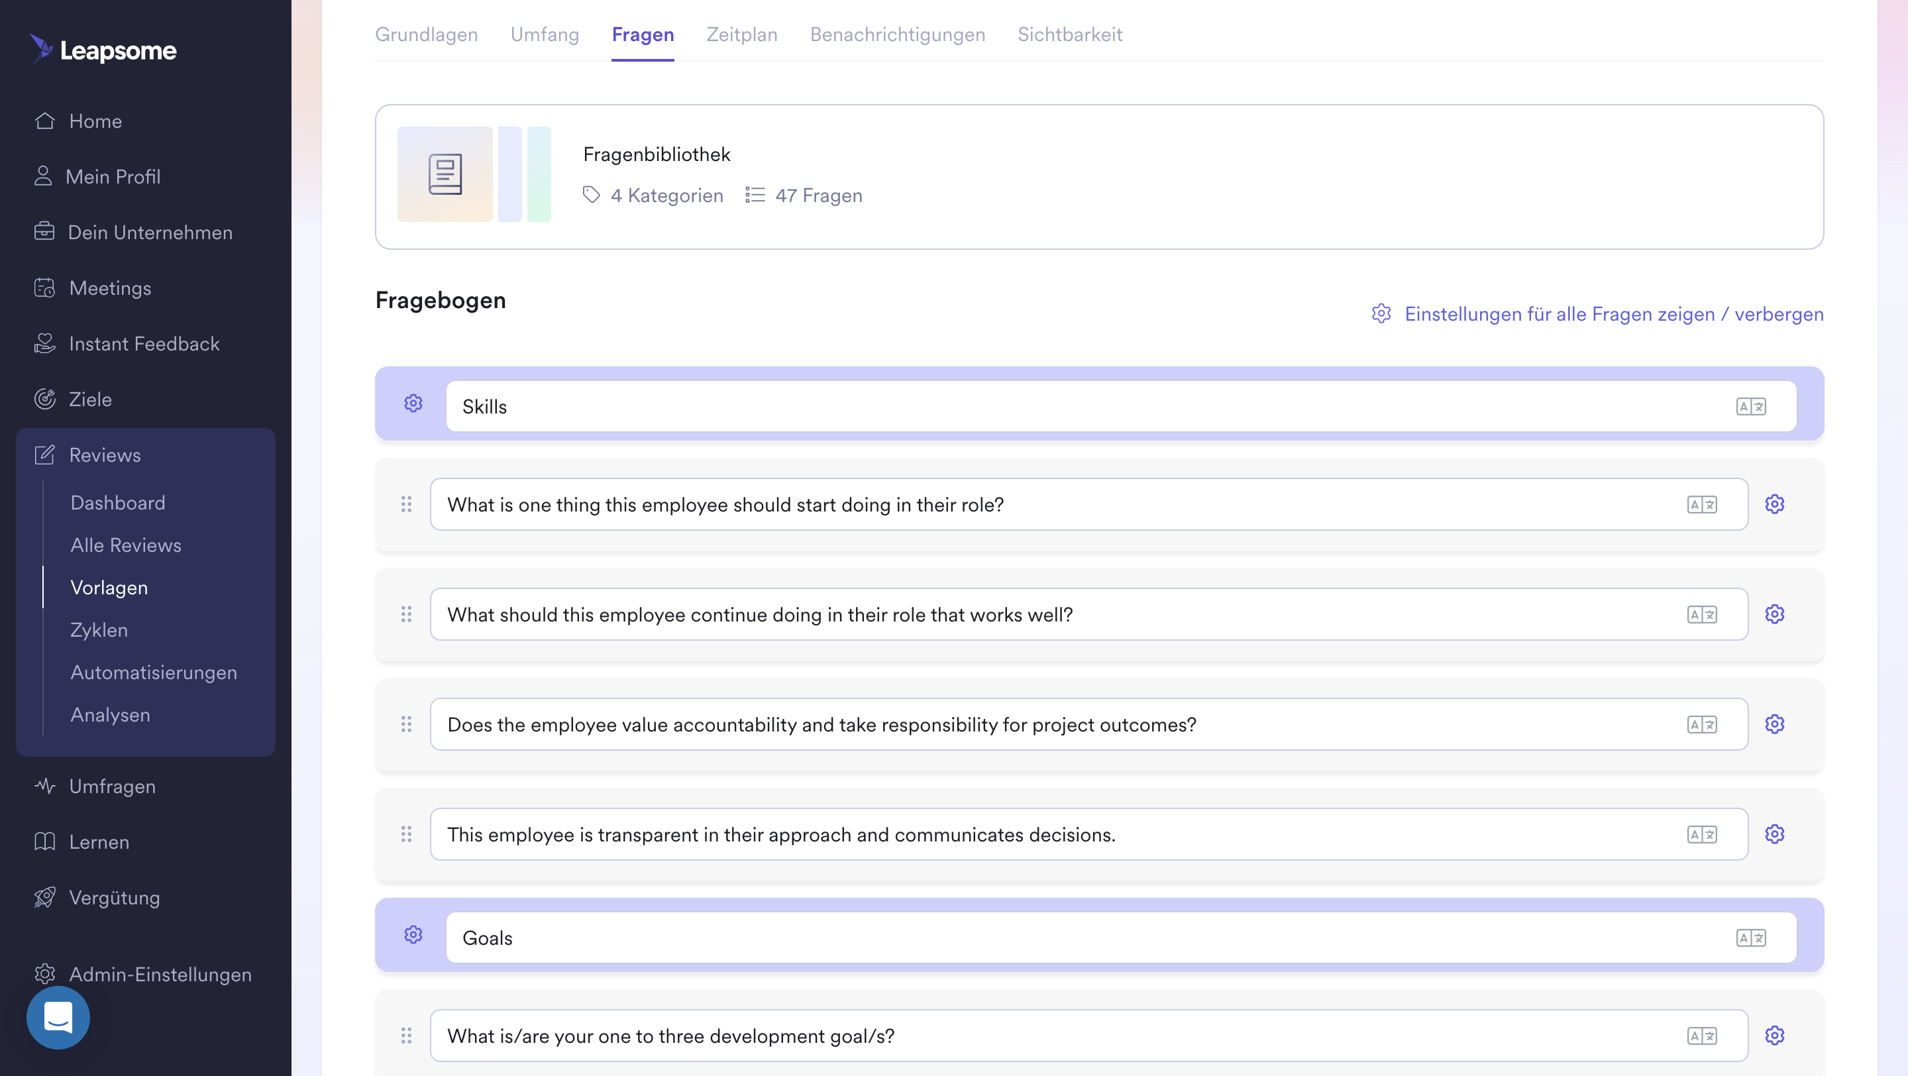The height and width of the screenshot is (1076, 1908).
Task: Select the Fragen tab
Action: [642, 35]
